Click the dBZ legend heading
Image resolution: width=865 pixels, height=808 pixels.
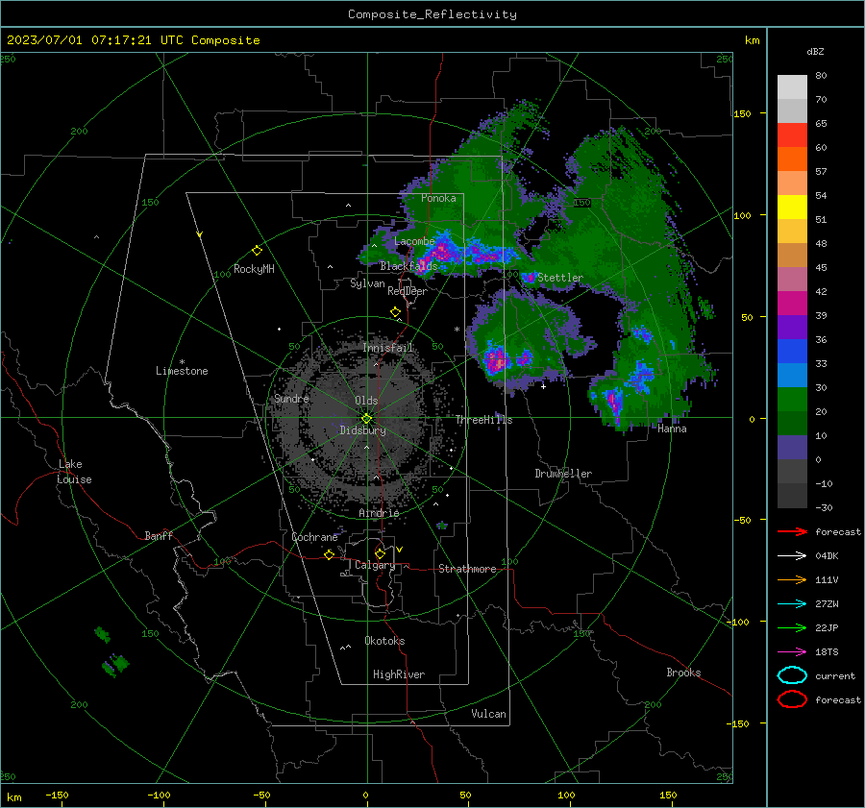coord(815,51)
